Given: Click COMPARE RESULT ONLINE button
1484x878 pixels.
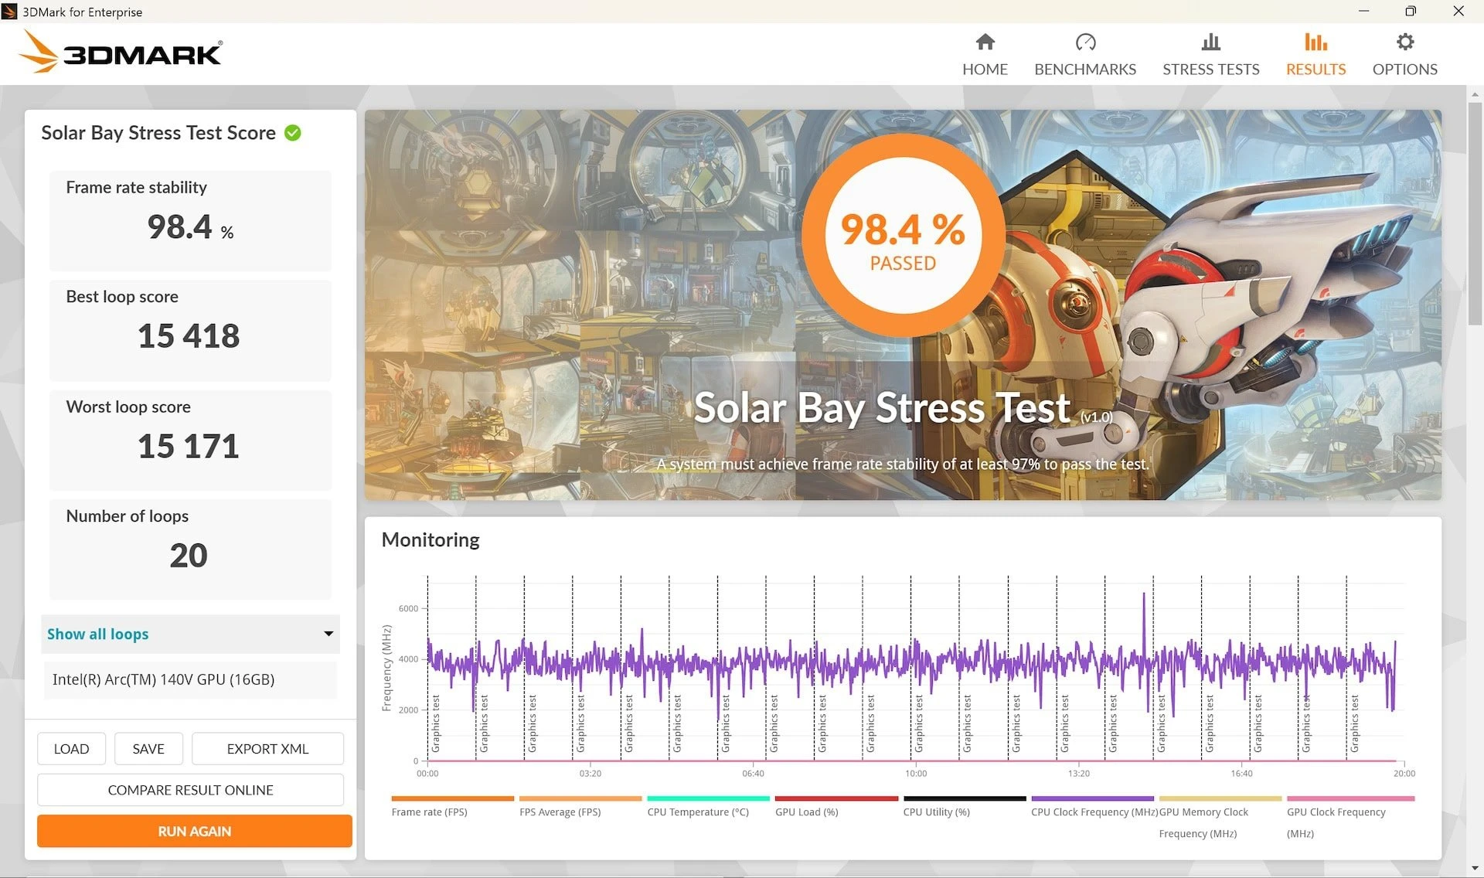Looking at the screenshot, I should 190,790.
